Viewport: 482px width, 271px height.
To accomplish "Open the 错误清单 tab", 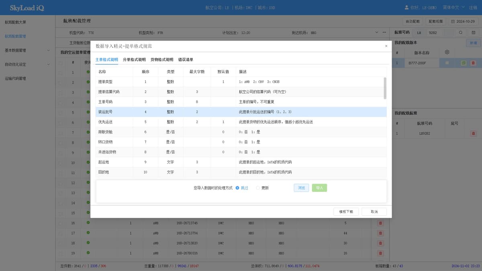I will click(186, 59).
